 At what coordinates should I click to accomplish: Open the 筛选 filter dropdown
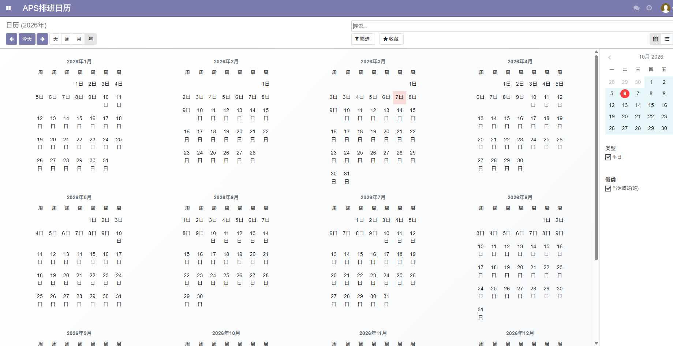(x=363, y=39)
